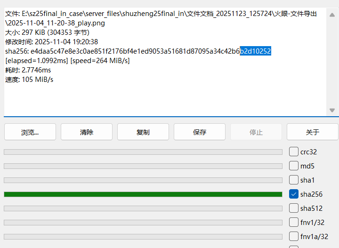
Task: Open the 关于 about dialog
Action: point(312,132)
